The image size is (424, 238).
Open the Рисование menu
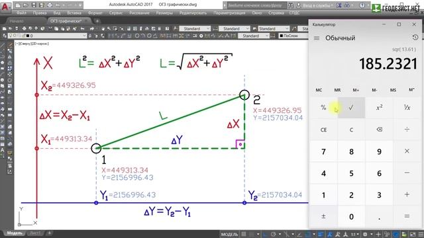[139, 13]
